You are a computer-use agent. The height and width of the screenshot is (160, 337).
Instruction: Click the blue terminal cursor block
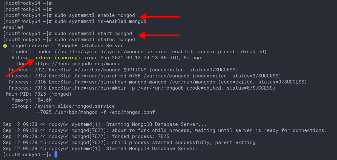tap(56, 154)
